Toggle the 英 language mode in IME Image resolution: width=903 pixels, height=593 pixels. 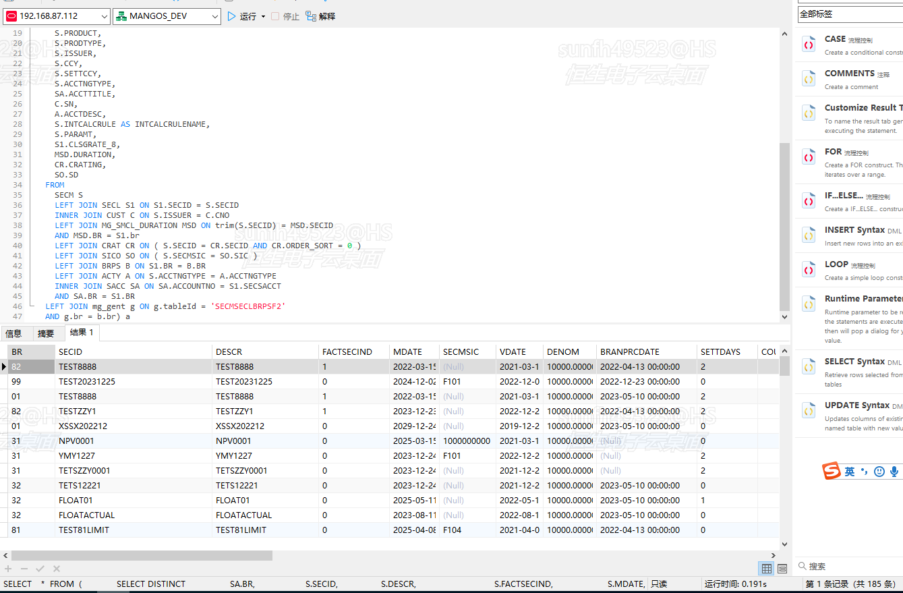tap(850, 472)
